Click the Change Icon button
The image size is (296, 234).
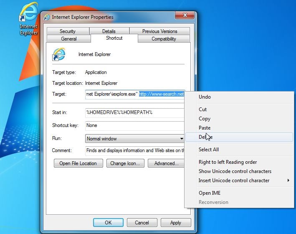125,163
